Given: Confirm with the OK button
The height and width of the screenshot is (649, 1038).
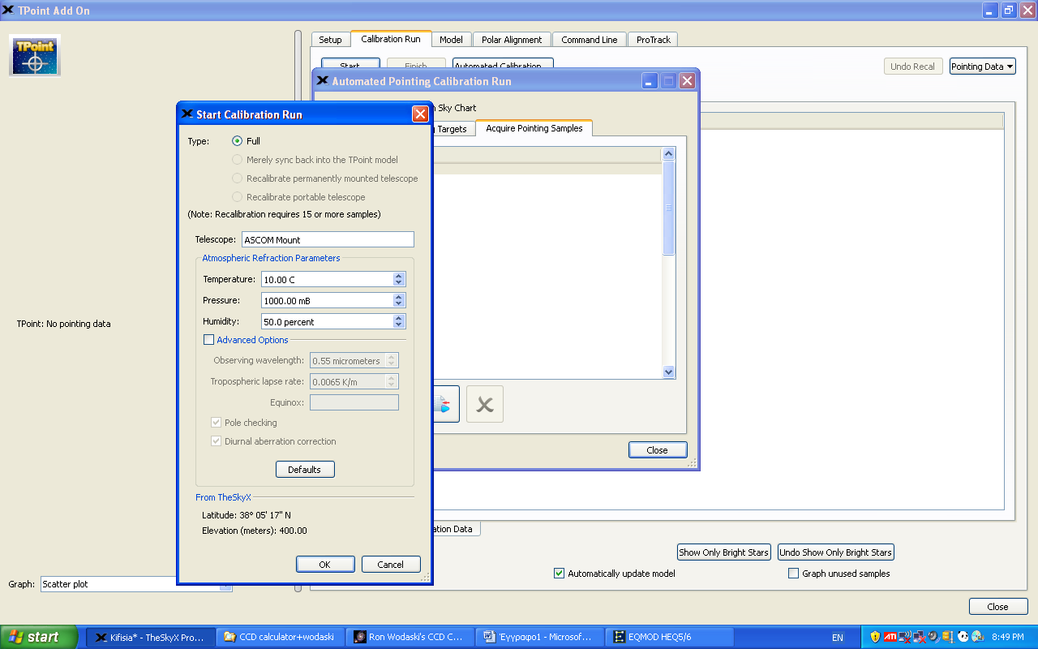Looking at the screenshot, I should [x=325, y=565].
